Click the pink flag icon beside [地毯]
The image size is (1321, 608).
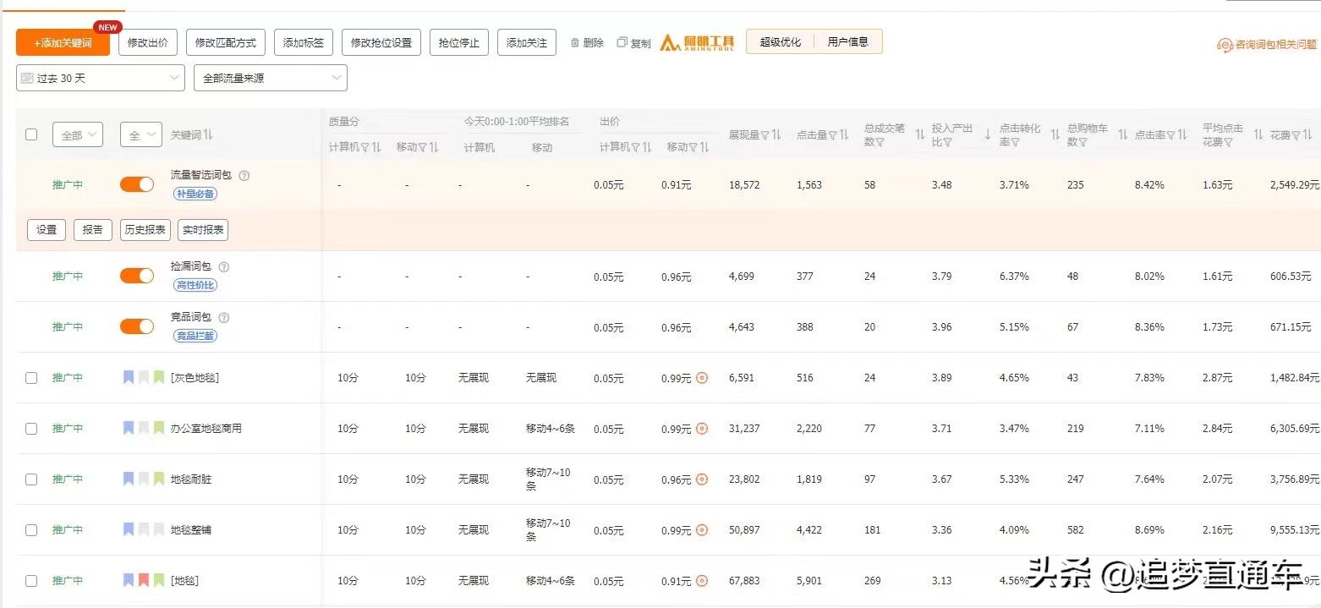tap(145, 580)
